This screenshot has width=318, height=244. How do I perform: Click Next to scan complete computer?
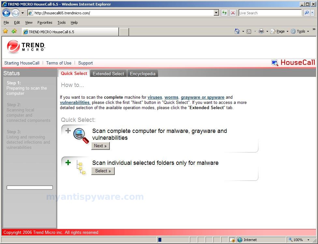point(100,146)
